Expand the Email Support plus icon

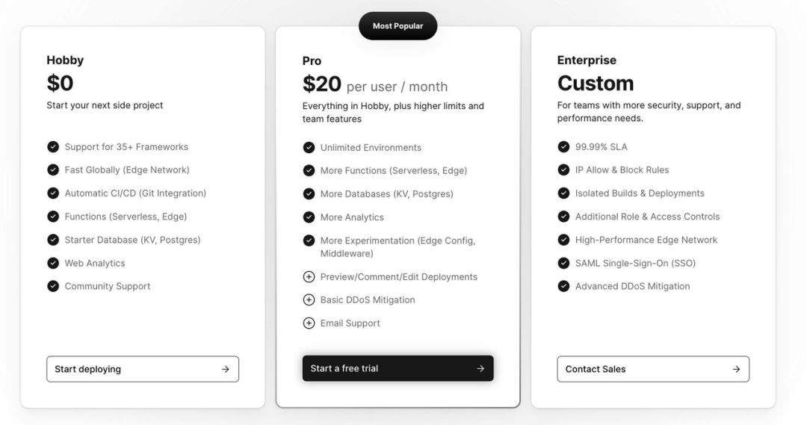(309, 323)
